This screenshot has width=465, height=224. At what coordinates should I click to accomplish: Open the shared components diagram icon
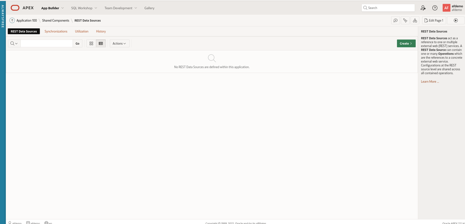point(415,20)
